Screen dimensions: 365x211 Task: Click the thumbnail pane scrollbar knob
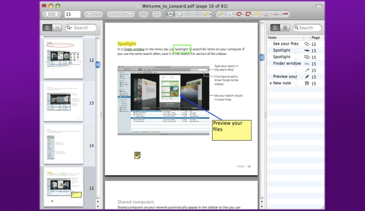98,65
